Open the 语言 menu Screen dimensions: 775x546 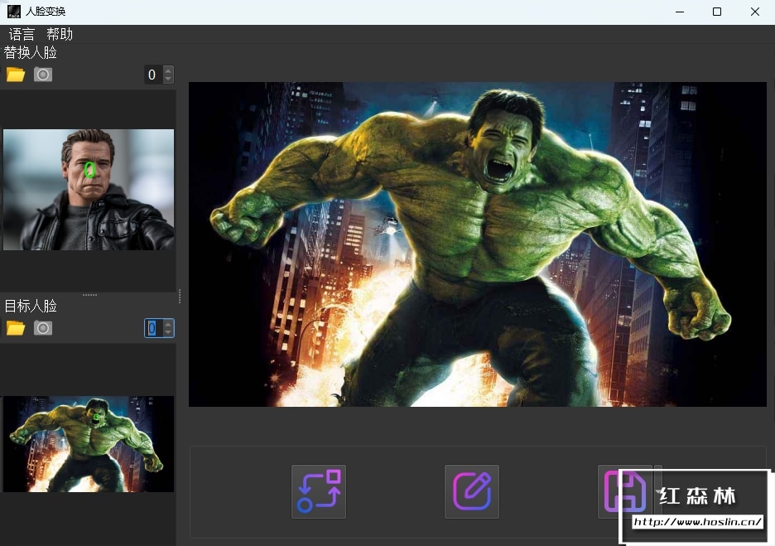22,34
